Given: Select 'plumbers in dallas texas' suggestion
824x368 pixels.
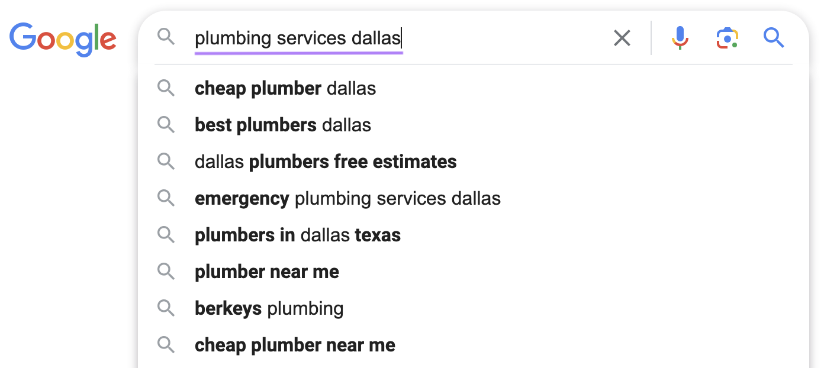Looking at the screenshot, I should pyautogui.click(x=298, y=235).
